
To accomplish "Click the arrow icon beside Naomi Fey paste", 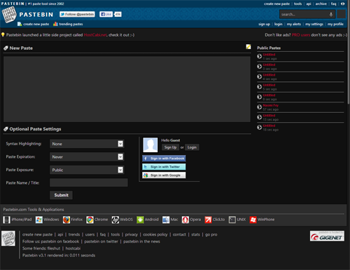I will 259,107.
